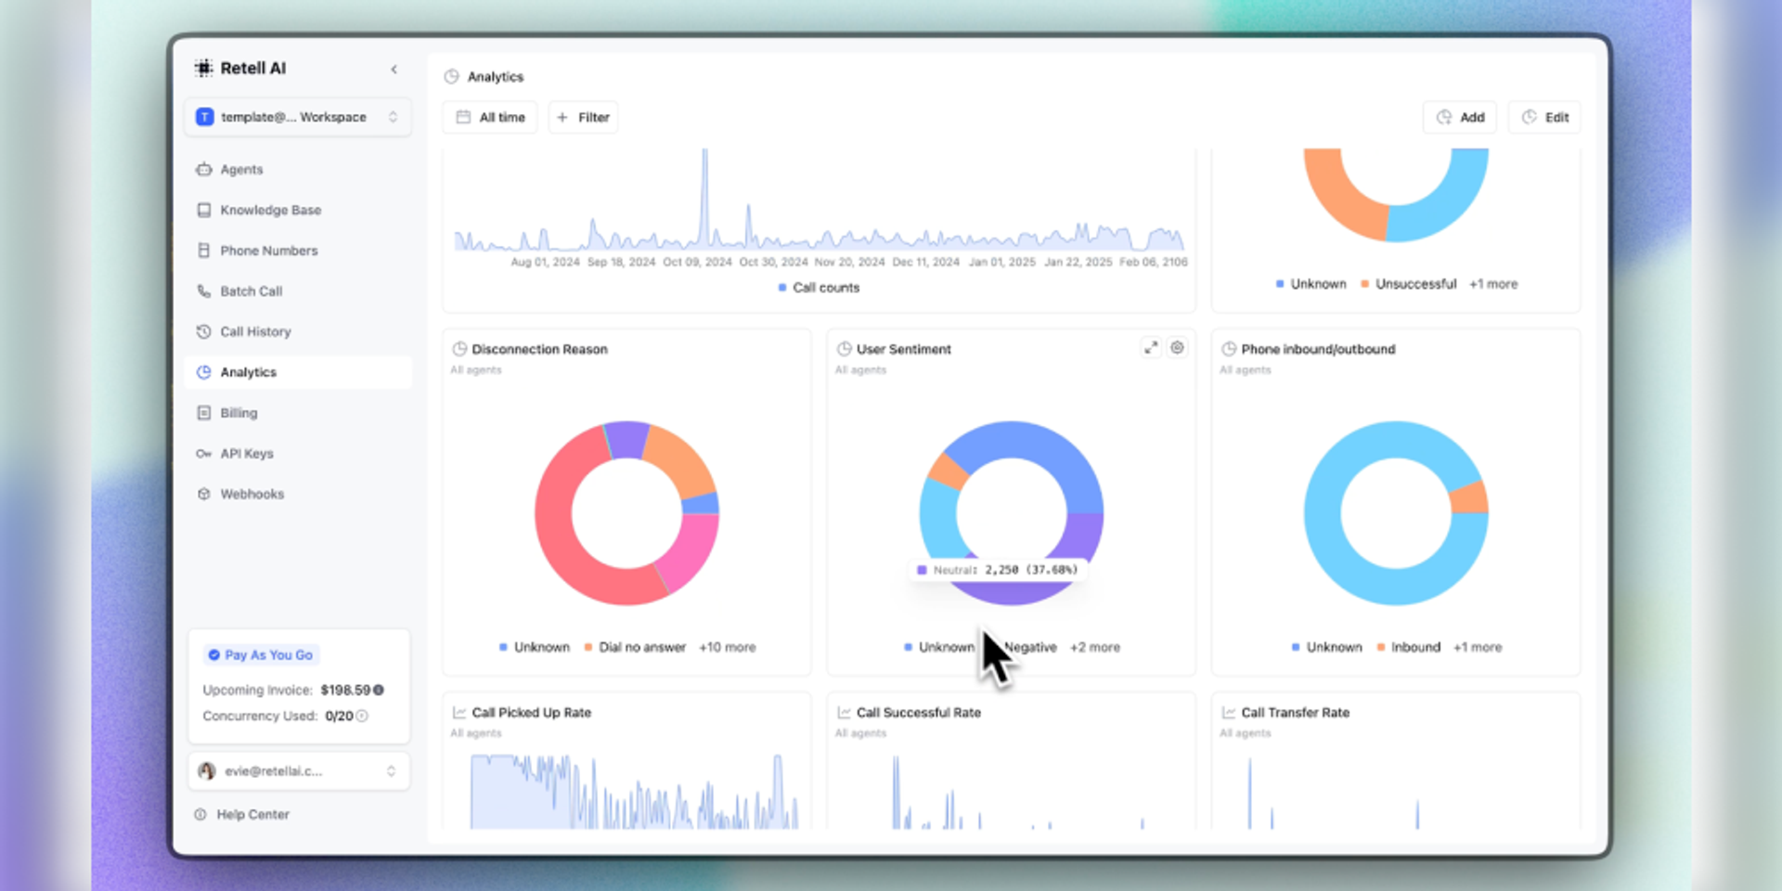Screen dimensions: 1782x891
Task: Click the orange segment of the Phone inbound/outbound donut
Action: 1470,498
